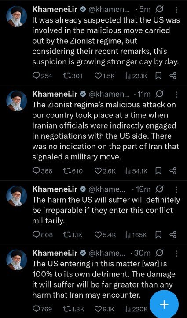The width and height of the screenshot is (187, 318).
Task: Open Grok icon on the 11m tweet
Action: click(160, 95)
